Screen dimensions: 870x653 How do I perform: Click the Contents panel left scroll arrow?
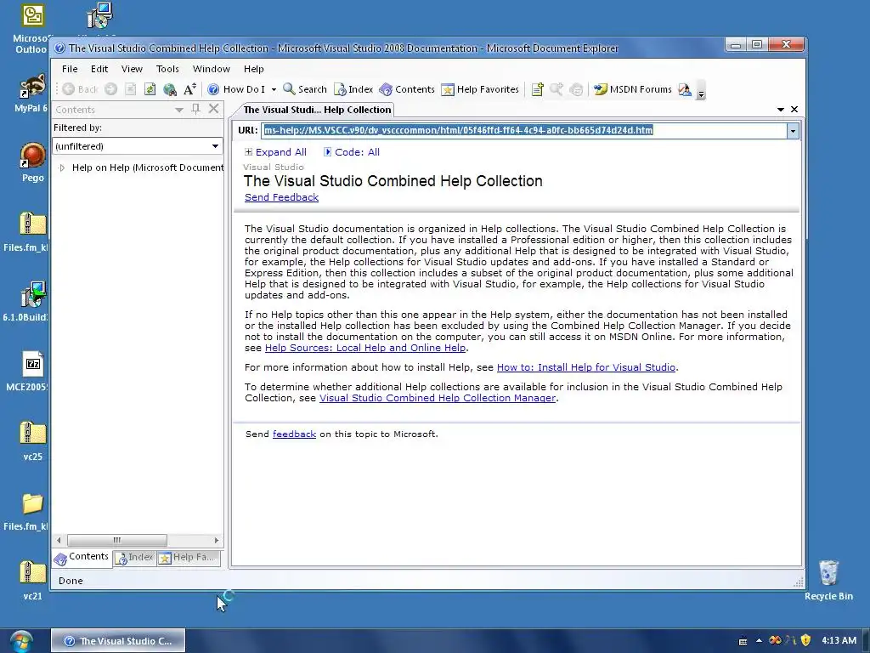pyautogui.click(x=59, y=540)
